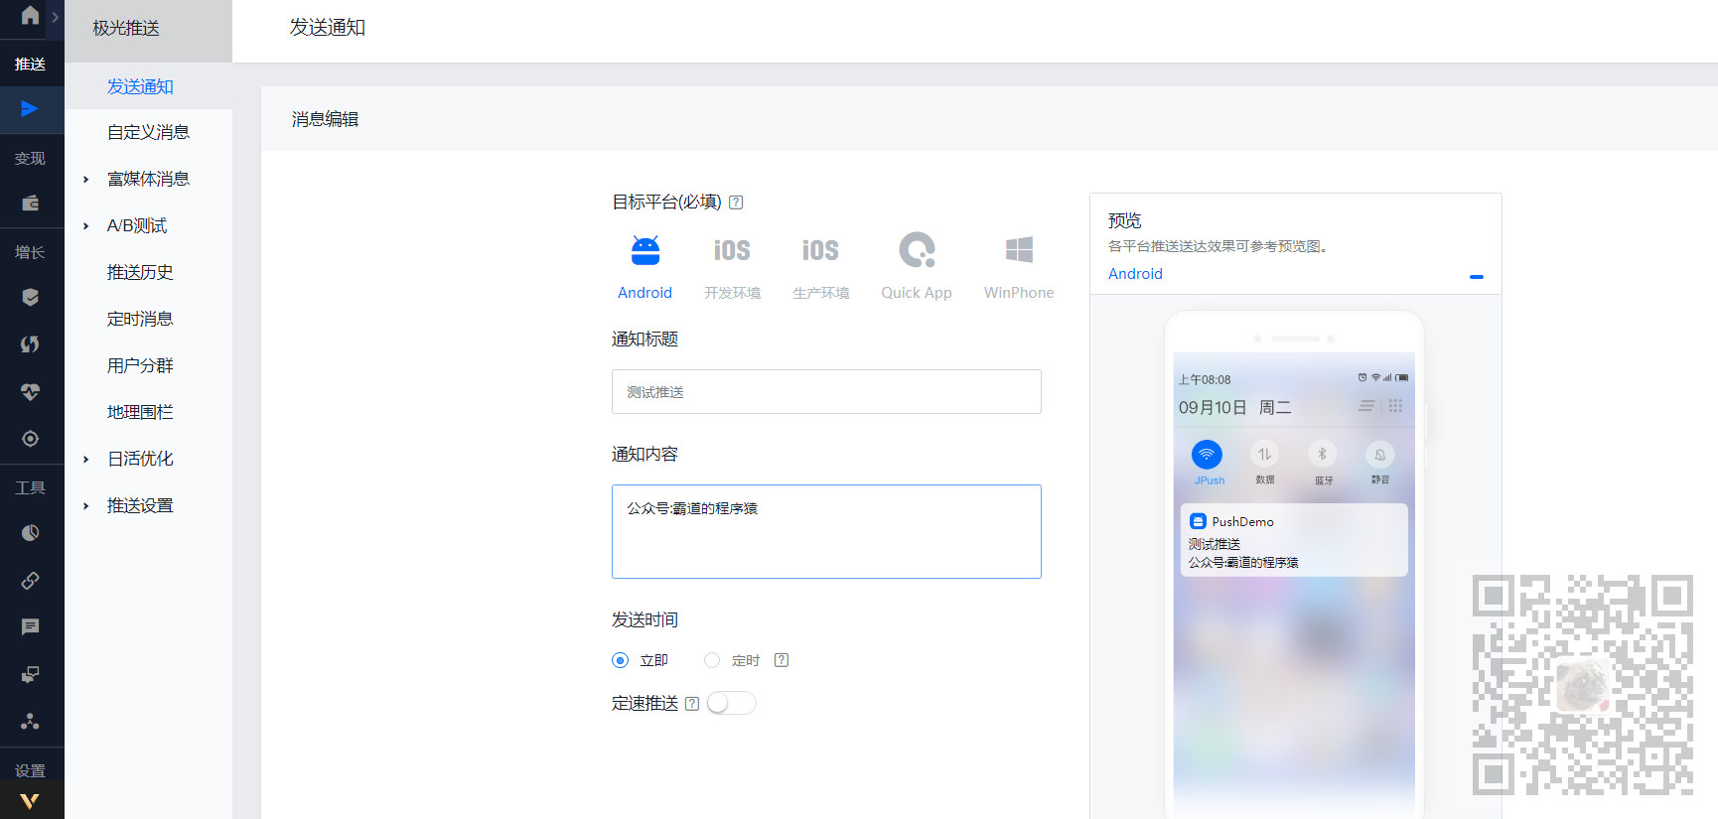The height and width of the screenshot is (819, 1718).
Task: Open the home icon in dark sidebar
Action: point(30,15)
